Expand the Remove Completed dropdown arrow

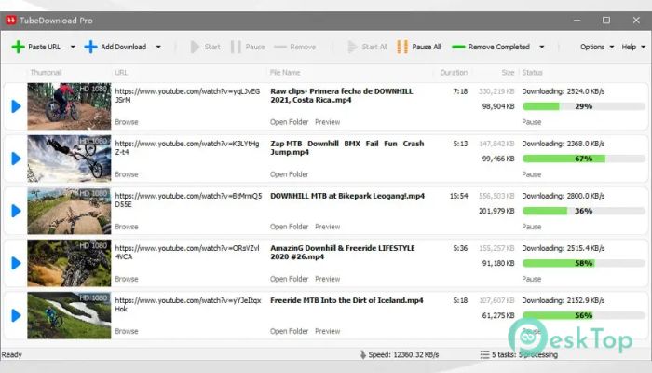tap(541, 47)
